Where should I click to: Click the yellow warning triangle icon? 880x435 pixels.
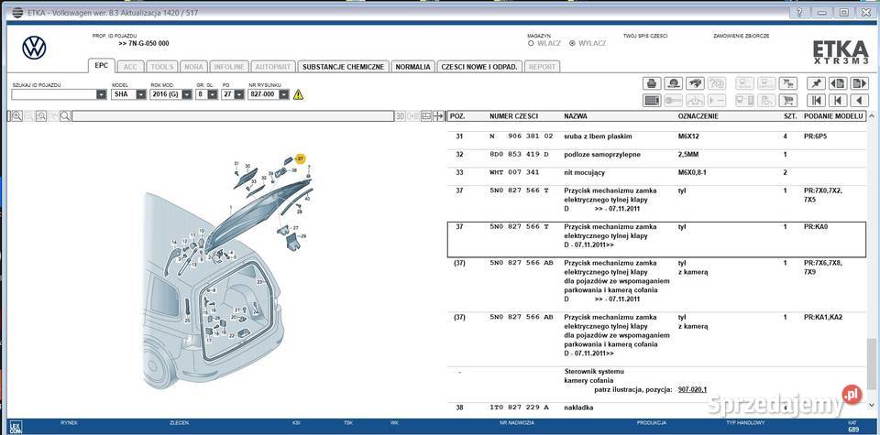pos(297,94)
